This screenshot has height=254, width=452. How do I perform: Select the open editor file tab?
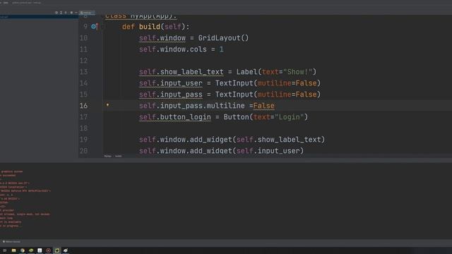point(87,13)
